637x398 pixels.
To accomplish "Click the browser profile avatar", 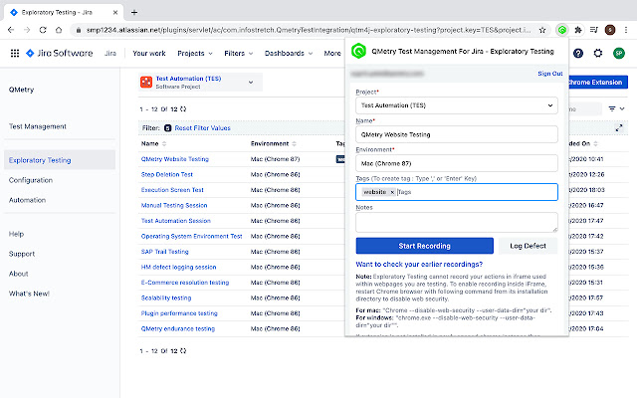I will [610, 30].
